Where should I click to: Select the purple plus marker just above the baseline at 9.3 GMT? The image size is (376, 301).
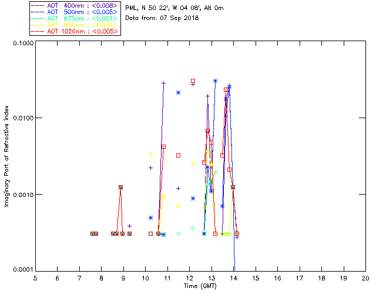click(x=129, y=226)
